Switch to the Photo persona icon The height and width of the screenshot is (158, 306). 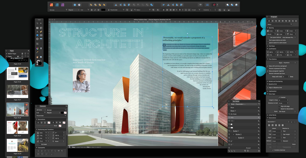tap(62, 5)
